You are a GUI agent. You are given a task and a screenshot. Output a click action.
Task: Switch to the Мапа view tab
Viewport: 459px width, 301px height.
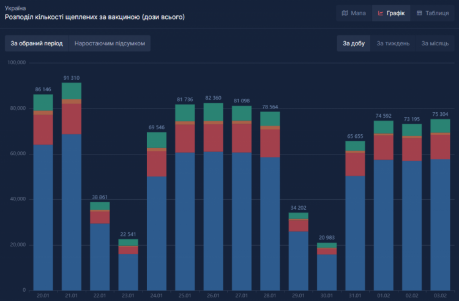click(x=354, y=13)
